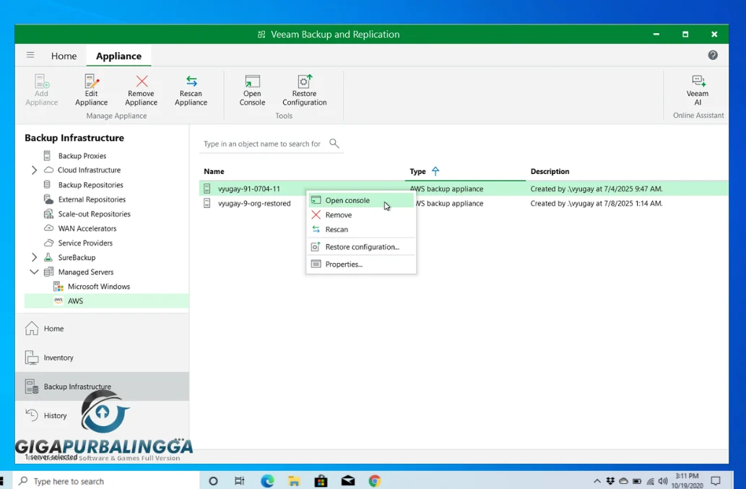Open the Veeam AI online assistant

coord(698,90)
